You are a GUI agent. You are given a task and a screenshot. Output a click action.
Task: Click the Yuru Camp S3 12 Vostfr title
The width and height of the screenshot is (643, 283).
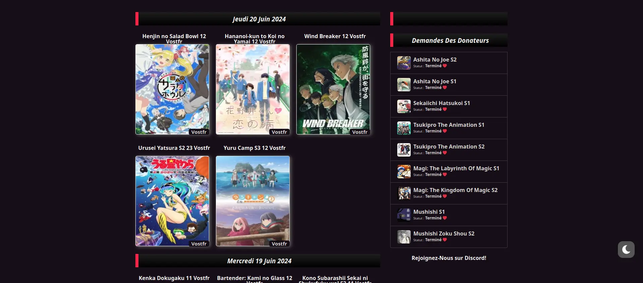(254, 148)
